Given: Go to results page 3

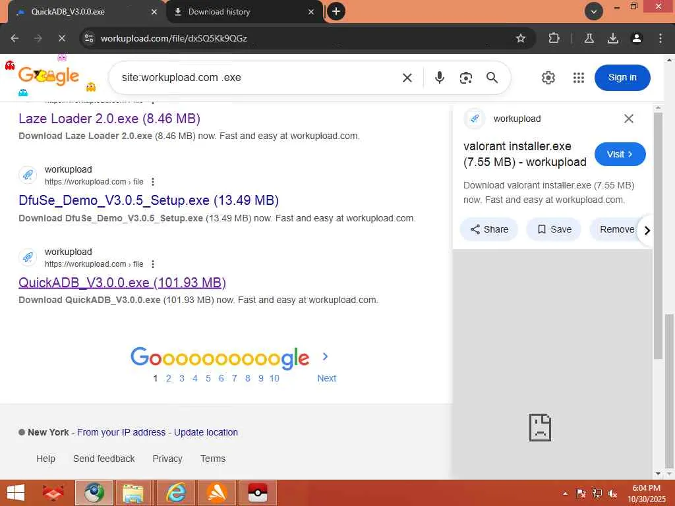Looking at the screenshot, I should coord(182,378).
